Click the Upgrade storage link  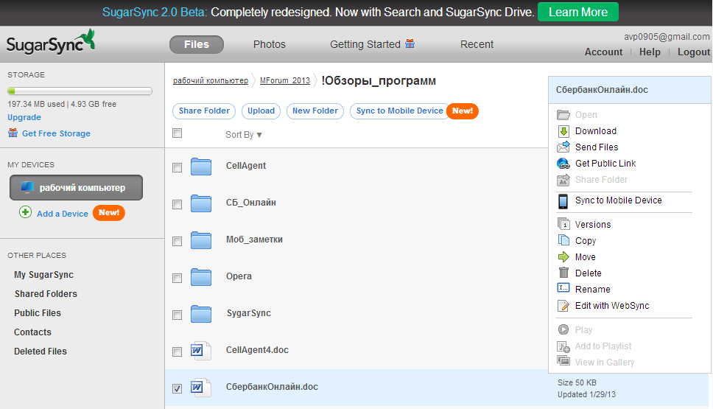tap(24, 117)
